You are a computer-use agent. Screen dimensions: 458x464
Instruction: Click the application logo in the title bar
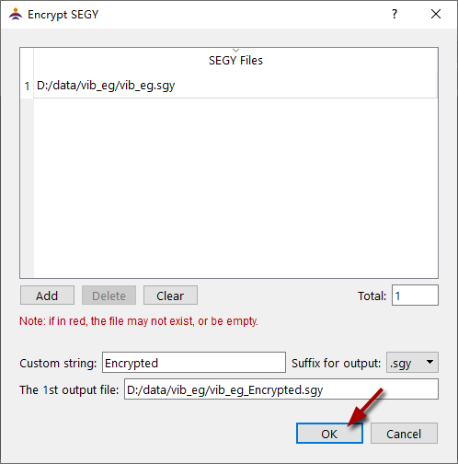click(16, 14)
